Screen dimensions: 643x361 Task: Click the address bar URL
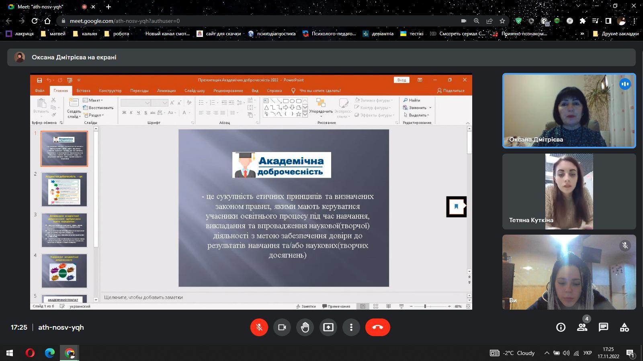point(125,21)
